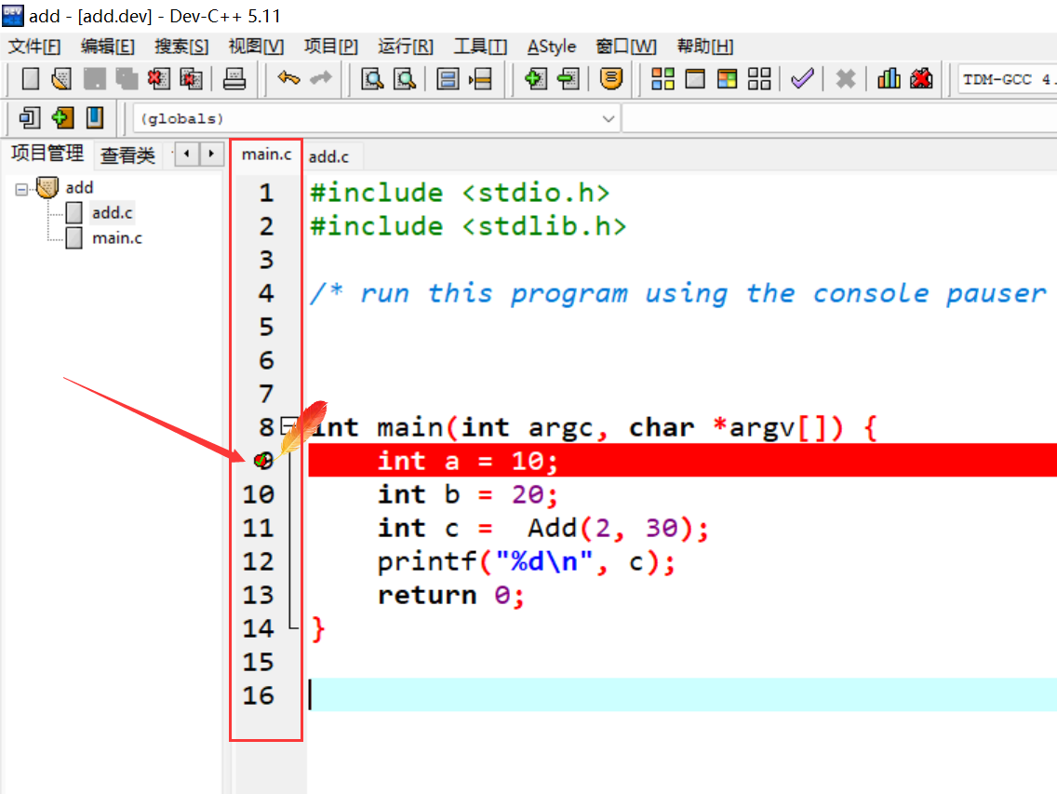Open the TDM-GCC compiler set dropdown
The height and width of the screenshot is (794, 1057).
1007,79
